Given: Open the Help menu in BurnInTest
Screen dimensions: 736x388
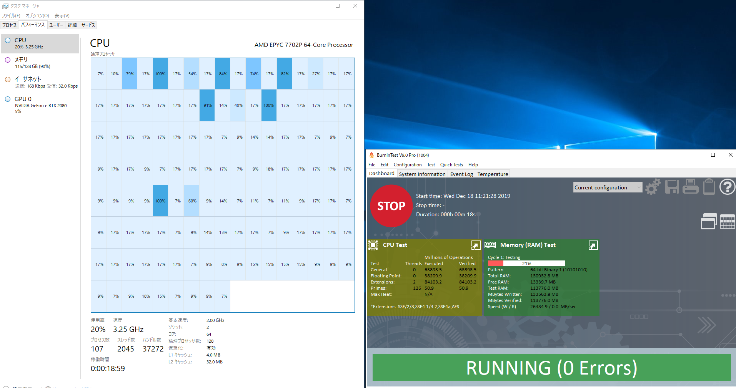Looking at the screenshot, I should [473, 165].
